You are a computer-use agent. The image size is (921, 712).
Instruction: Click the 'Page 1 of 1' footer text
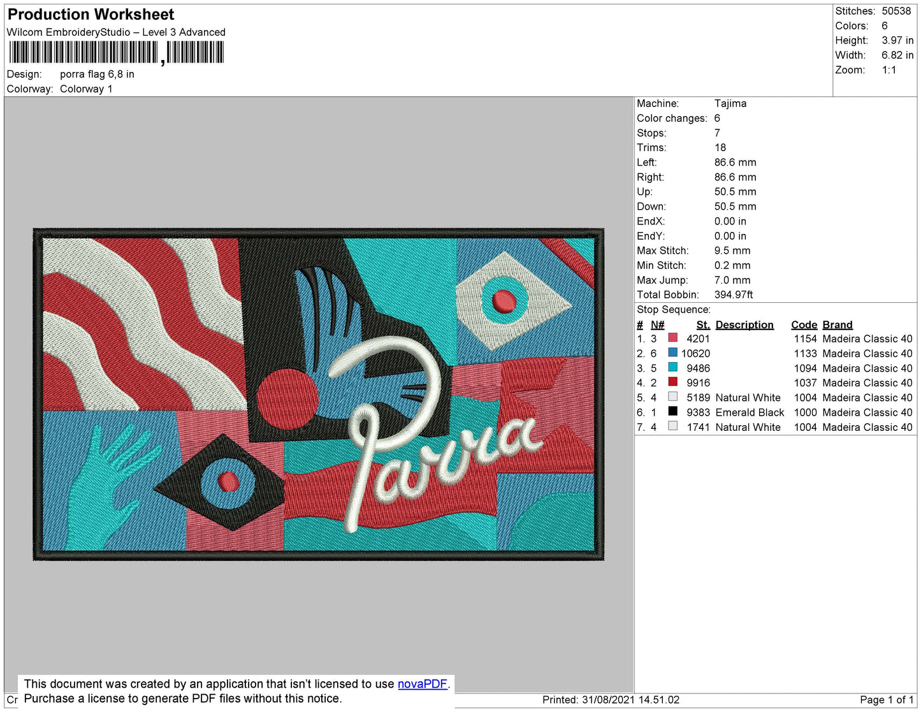(887, 699)
